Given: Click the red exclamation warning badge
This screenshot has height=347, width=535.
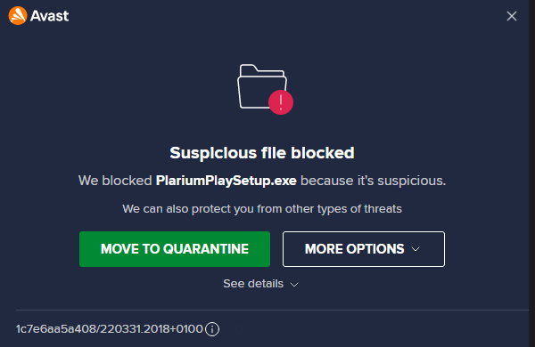Looking at the screenshot, I should pos(281,102).
